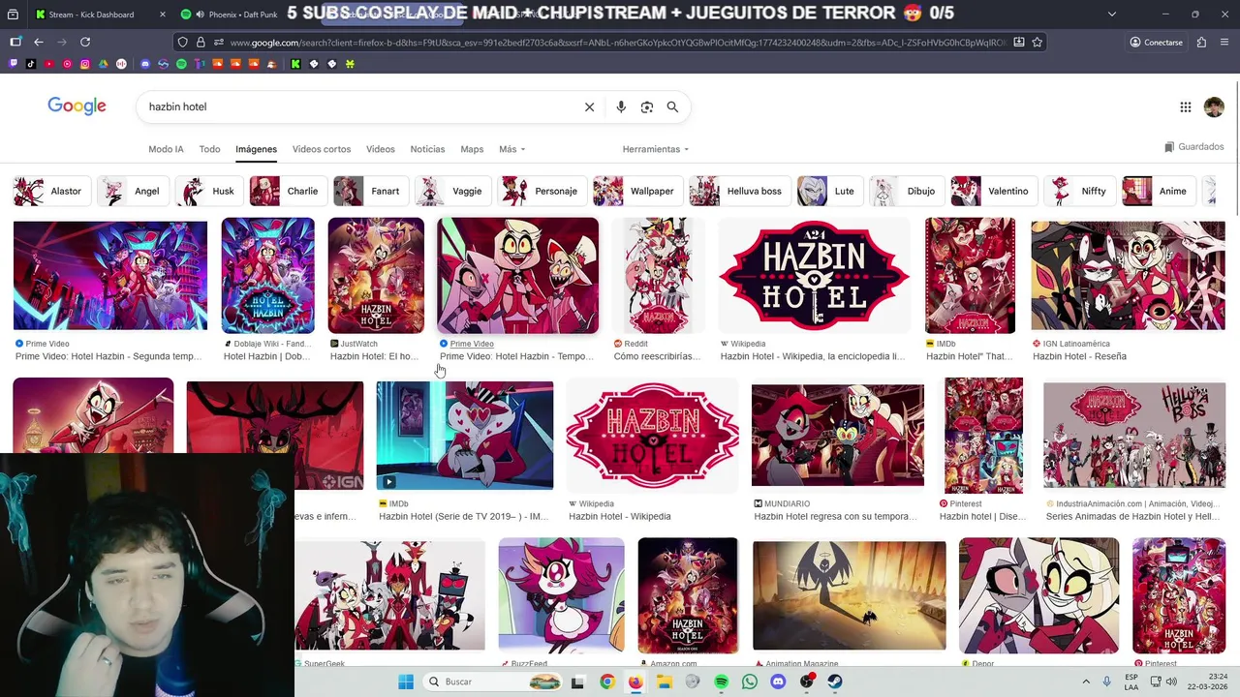This screenshot has width=1240, height=697.
Task: Start voice search with microphone icon
Action: coord(621,106)
